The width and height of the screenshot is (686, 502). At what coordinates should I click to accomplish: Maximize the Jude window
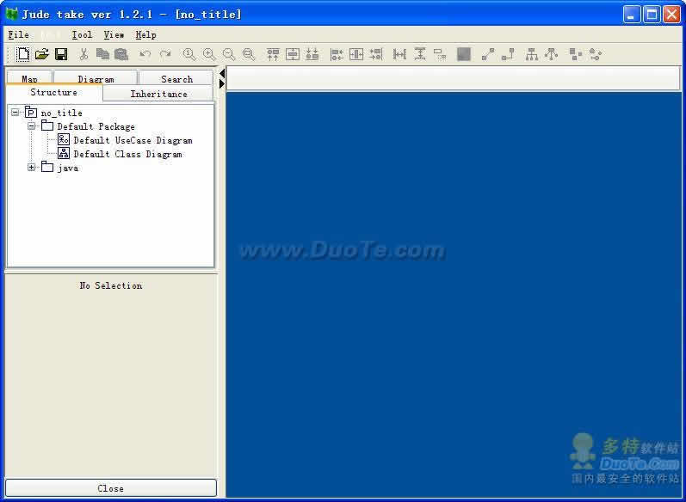[x=652, y=15]
